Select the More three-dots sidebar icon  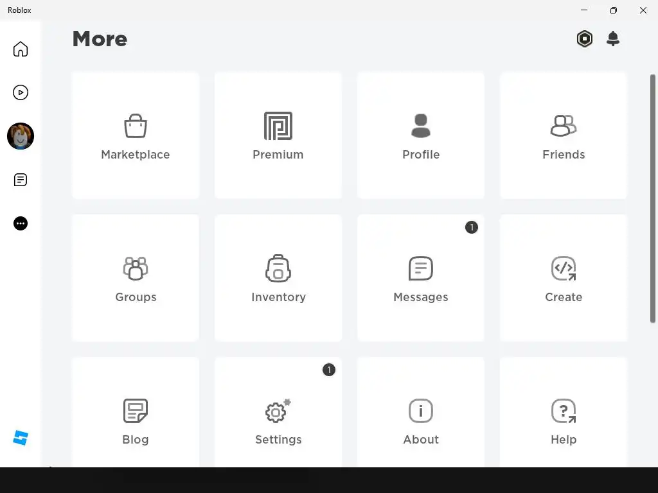pyautogui.click(x=20, y=223)
